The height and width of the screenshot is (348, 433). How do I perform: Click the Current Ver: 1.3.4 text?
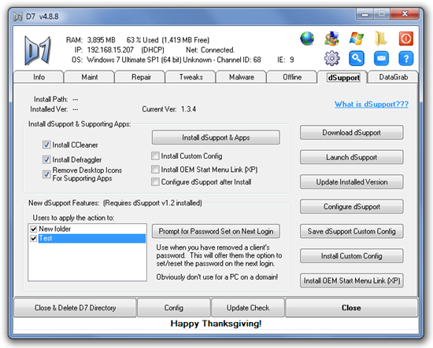[x=169, y=109]
